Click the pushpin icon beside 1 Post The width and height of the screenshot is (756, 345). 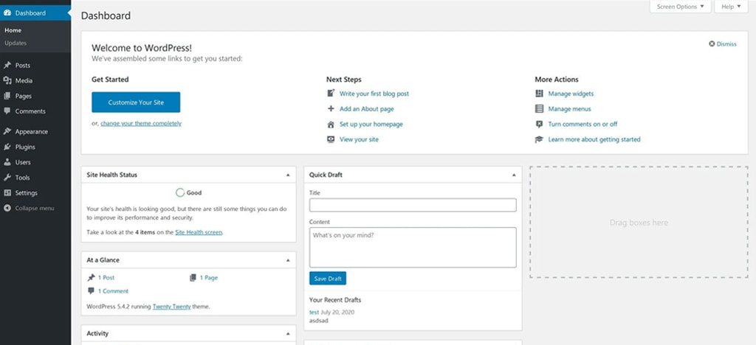91,278
